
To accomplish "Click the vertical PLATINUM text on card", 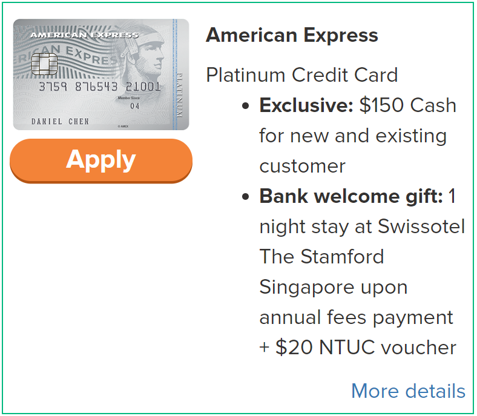I will pos(180,95).
